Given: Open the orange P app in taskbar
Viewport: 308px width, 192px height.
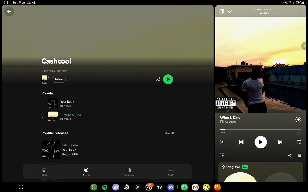Looking at the screenshot, I should (217, 187).
